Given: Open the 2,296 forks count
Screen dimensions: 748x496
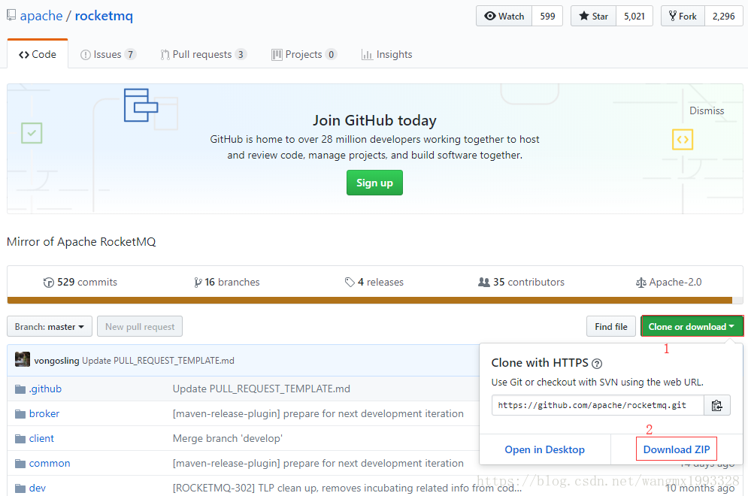Looking at the screenshot, I should tap(724, 17).
